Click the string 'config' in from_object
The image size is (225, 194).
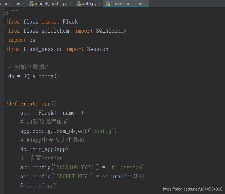pos(102,131)
